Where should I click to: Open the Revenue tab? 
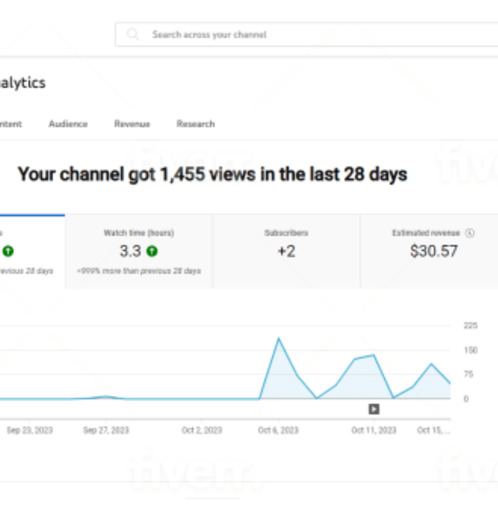click(x=132, y=124)
